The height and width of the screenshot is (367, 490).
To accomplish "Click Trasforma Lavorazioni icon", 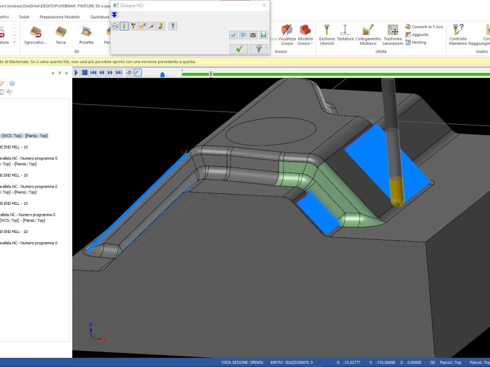I will pos(393,34).
